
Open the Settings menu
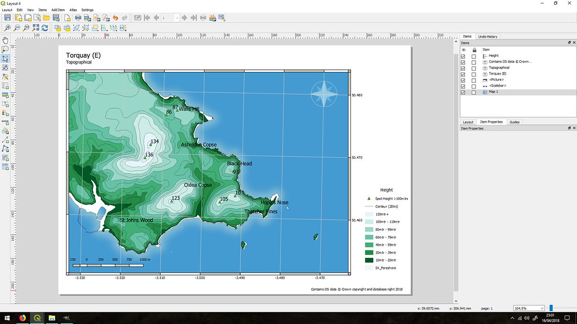(x=87, y=10)
